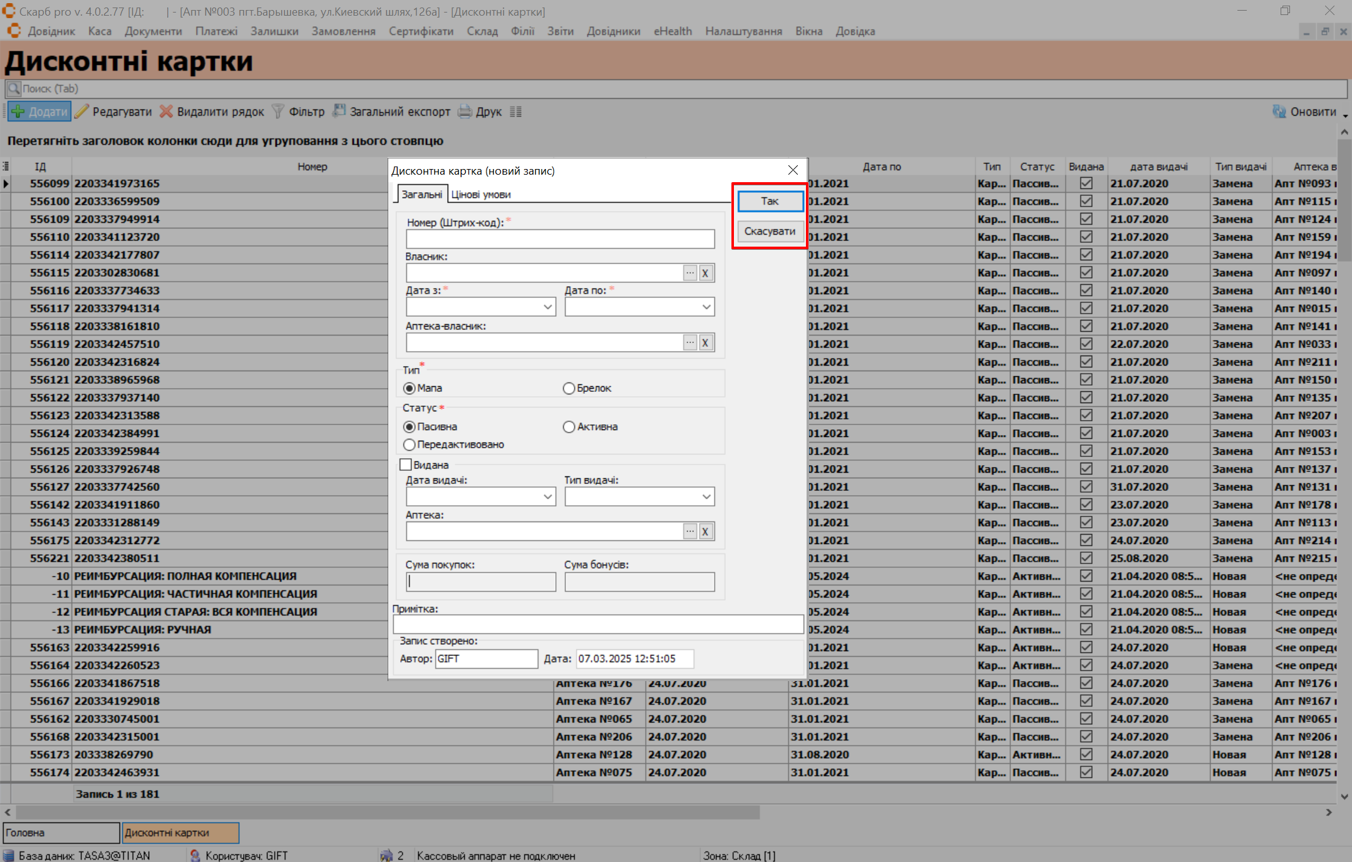Viewport: 1352px width, 862px height.
Task: Switch to the Цінові умови tab
Action: tap(480, 195)
